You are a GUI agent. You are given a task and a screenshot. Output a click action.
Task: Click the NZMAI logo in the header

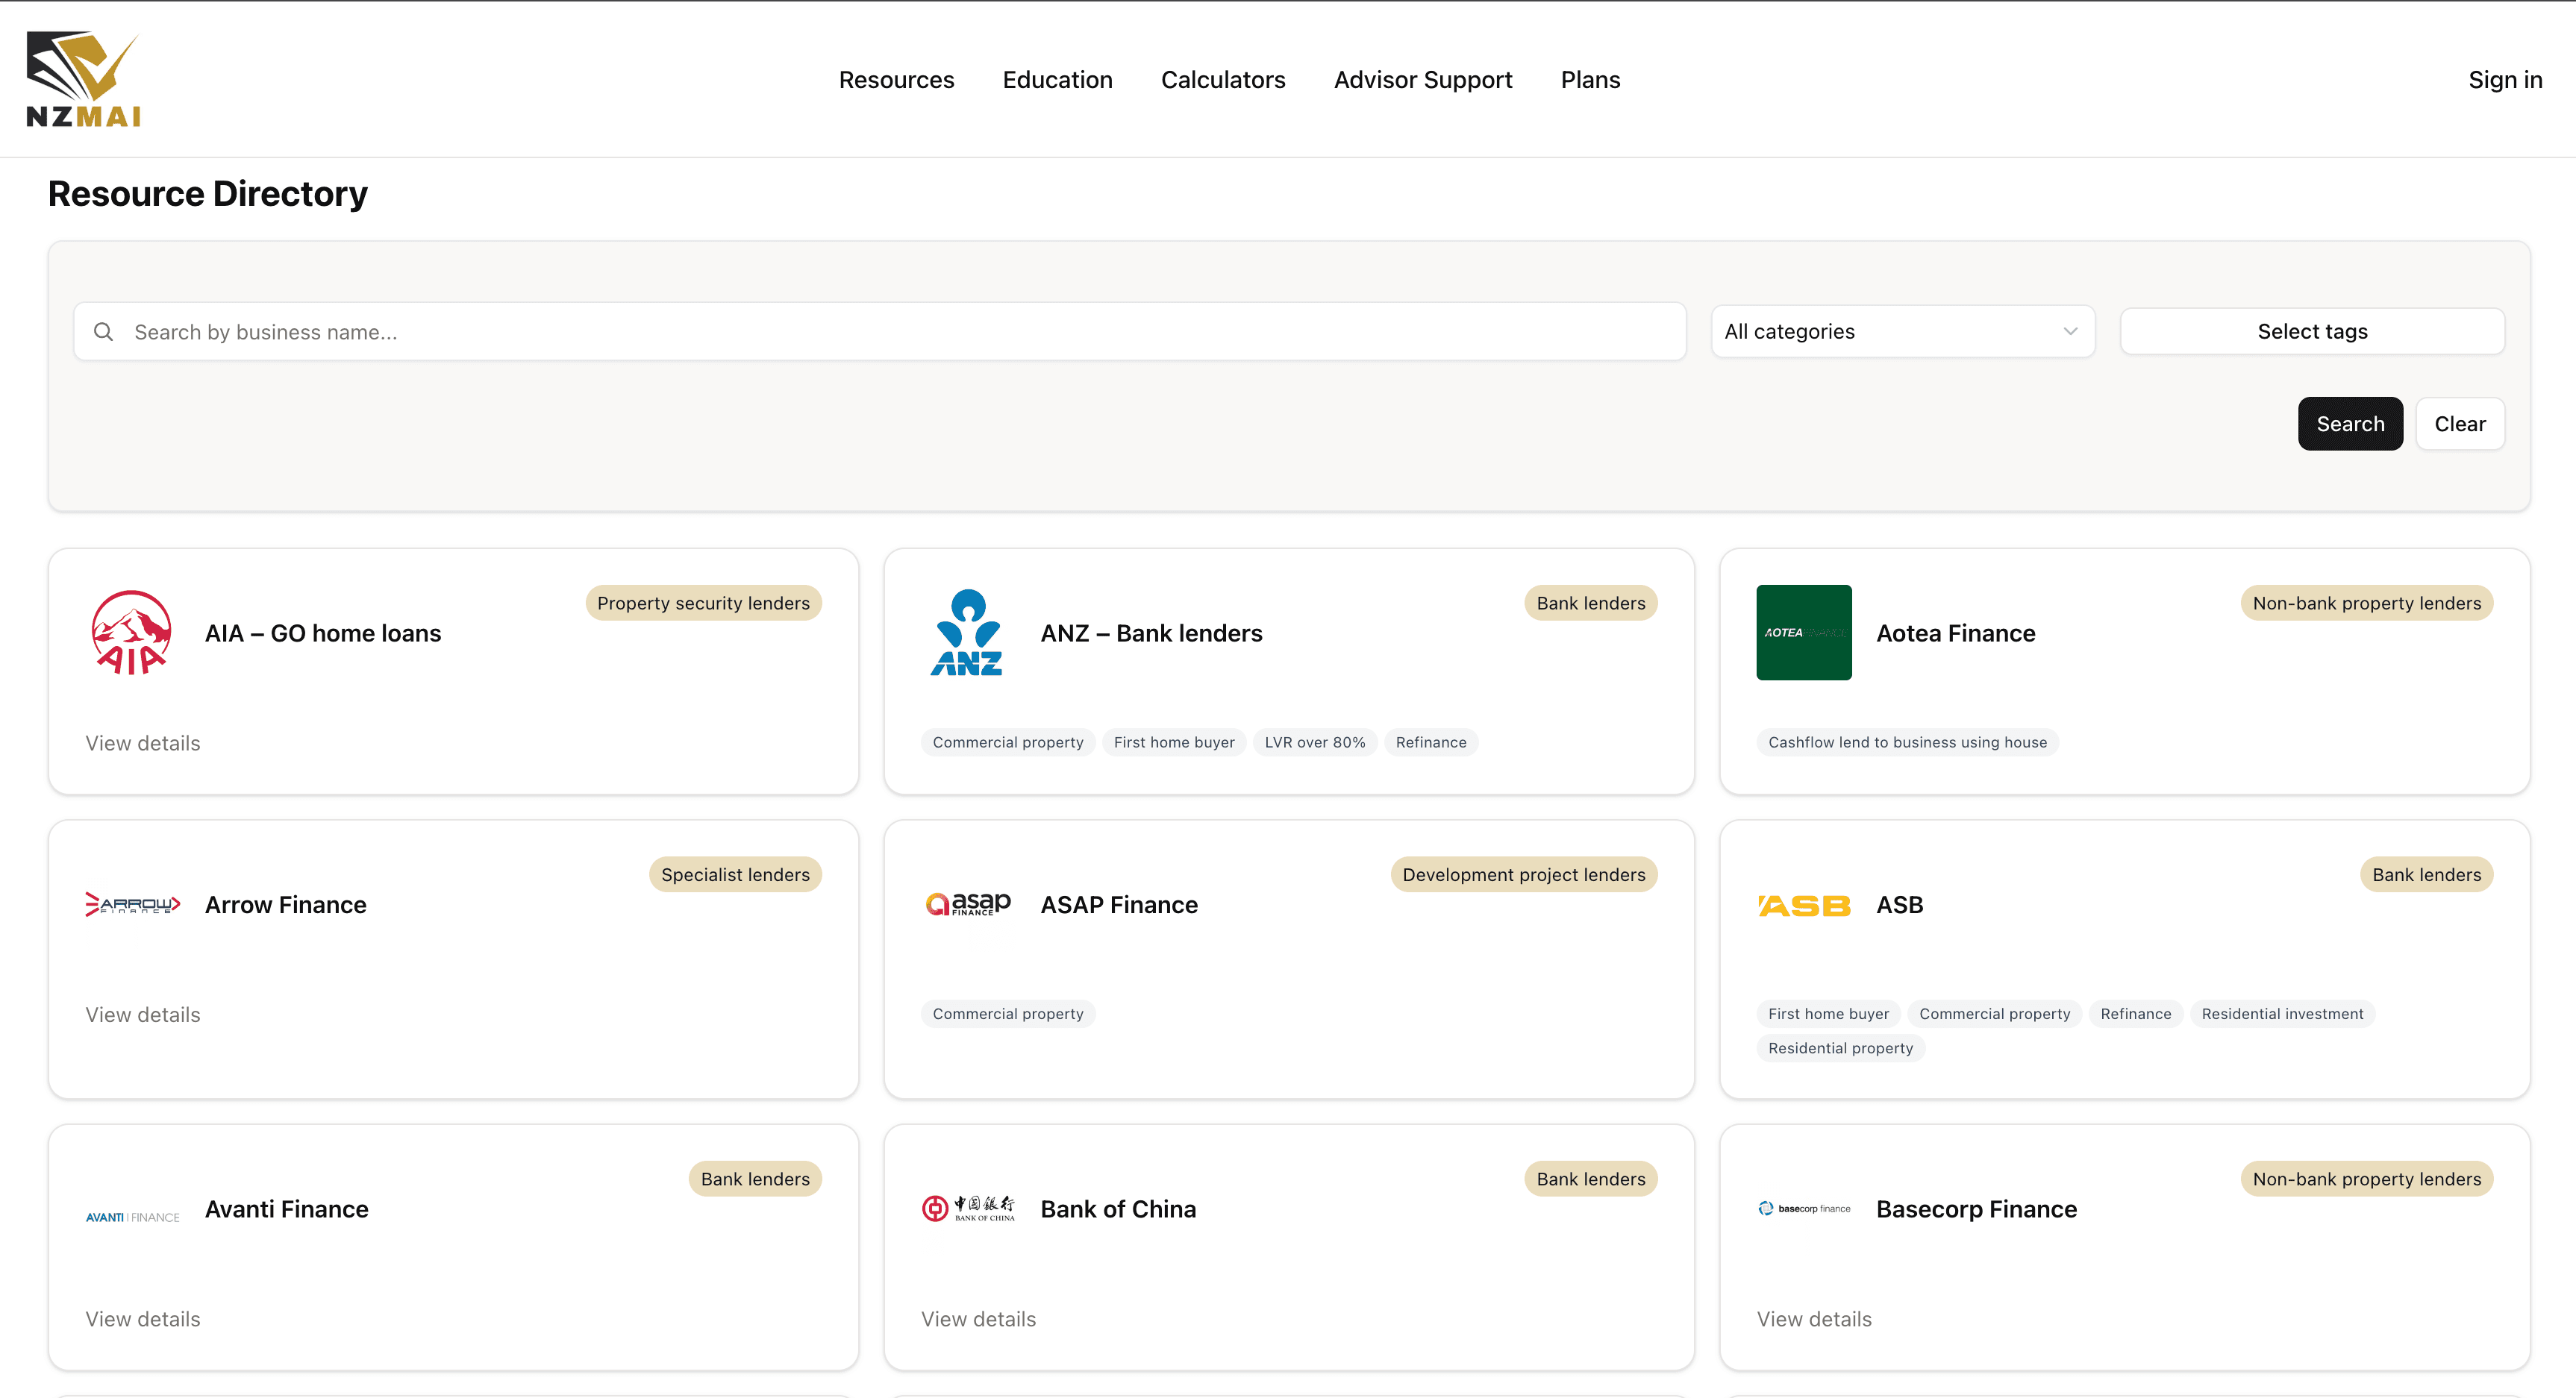pos(83,78)
